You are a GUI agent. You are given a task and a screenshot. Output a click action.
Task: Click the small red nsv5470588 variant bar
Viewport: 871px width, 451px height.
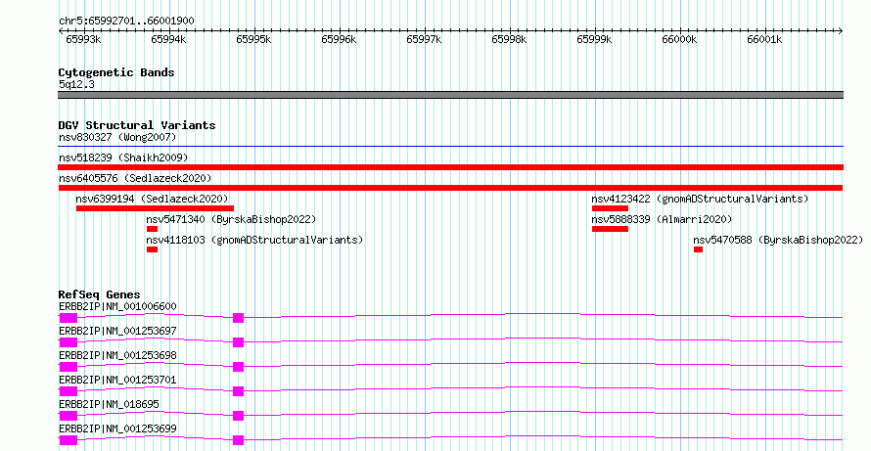click(x=698, y=249)
